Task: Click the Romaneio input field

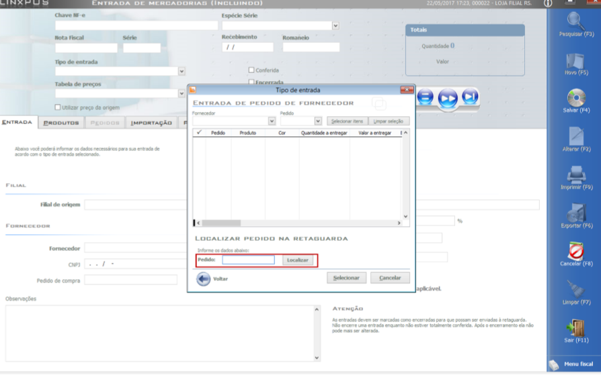Action: tap(311, 47)
